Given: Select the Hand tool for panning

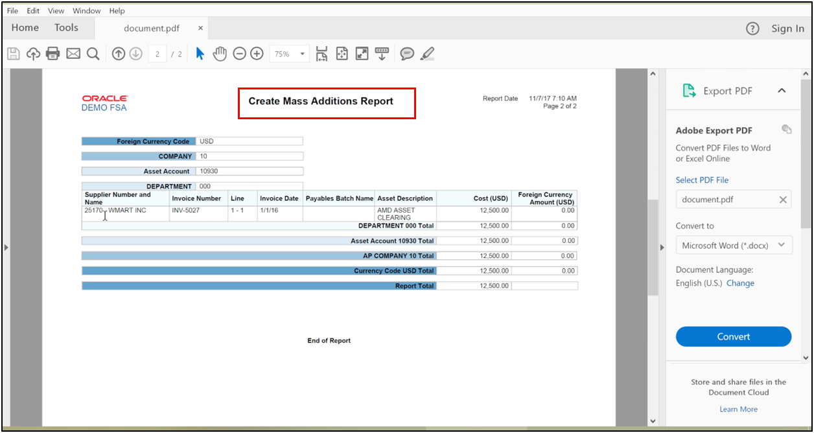Looking at the screenshot, I should (x=220, y=53).
